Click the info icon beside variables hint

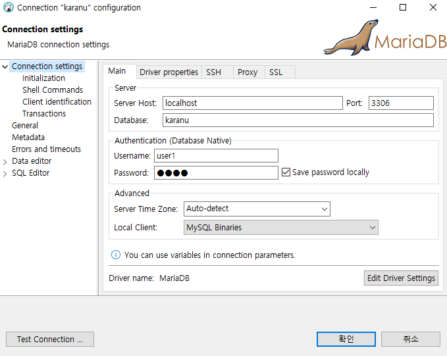pos(115,255)
